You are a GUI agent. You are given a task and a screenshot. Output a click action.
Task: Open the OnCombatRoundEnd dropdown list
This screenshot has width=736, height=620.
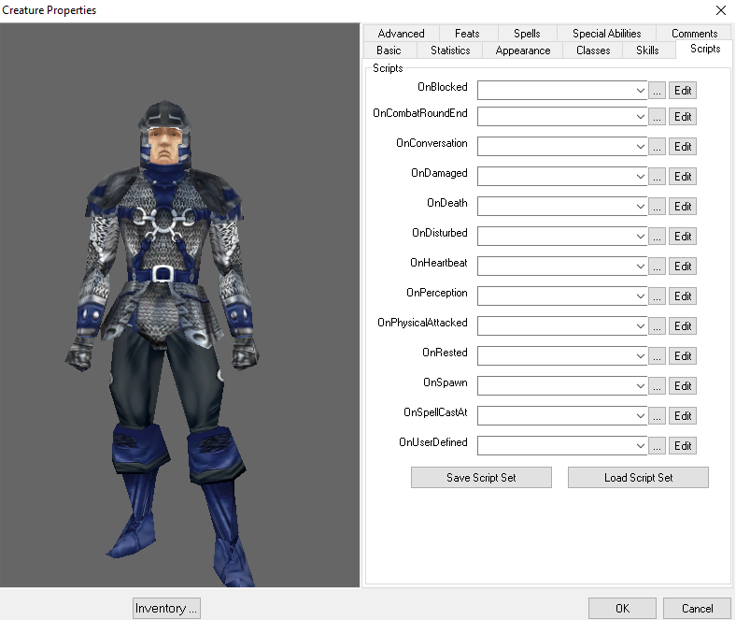(x=640, y=117)
